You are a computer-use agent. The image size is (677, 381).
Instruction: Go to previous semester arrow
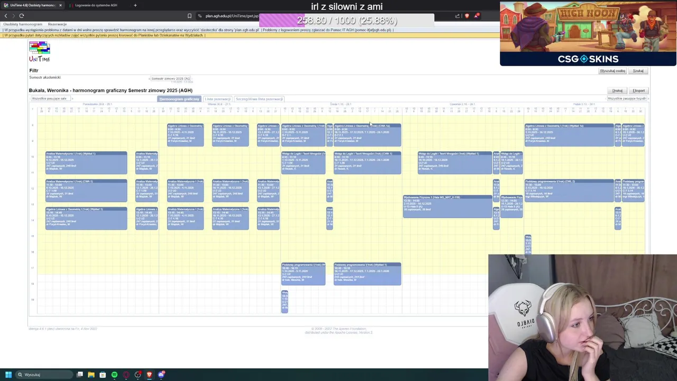tap(149, 78)
